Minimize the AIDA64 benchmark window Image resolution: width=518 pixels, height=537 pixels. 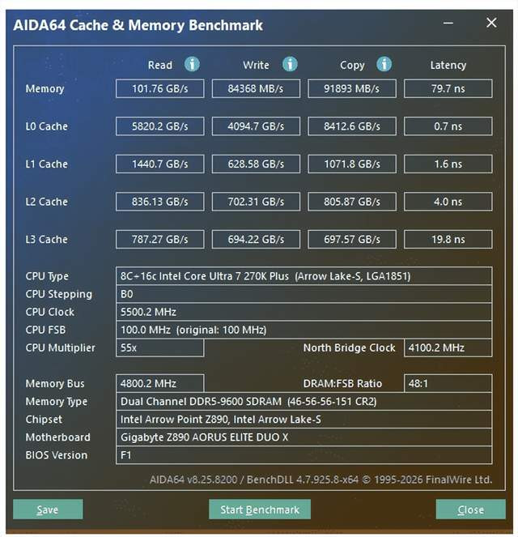(448, 23)
